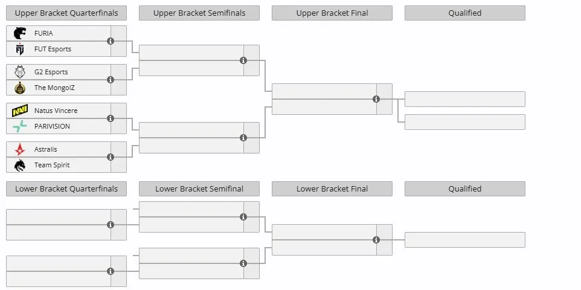The width and height of the screenshot is (581, 290).
Task: Click the Astralis red star logo
Action: point(20,149)
